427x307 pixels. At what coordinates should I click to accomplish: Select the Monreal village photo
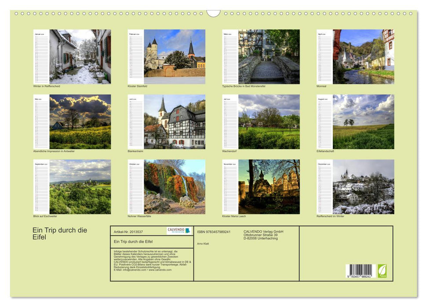[363, 57]
